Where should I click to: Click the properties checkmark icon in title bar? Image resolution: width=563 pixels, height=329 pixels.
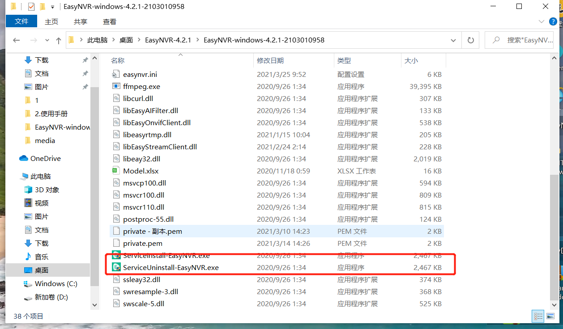click(x=31, y=7)
